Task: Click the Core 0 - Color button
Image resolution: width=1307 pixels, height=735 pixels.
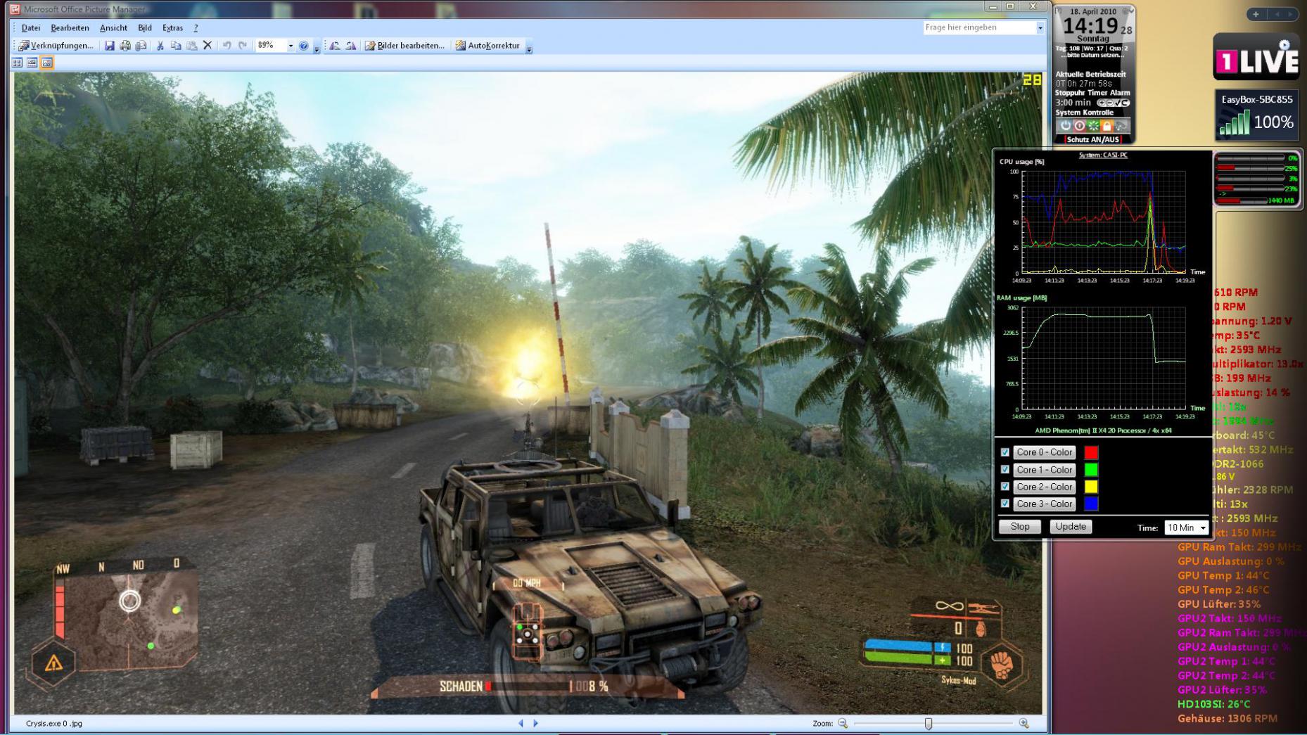Action: coord(1045,452)
